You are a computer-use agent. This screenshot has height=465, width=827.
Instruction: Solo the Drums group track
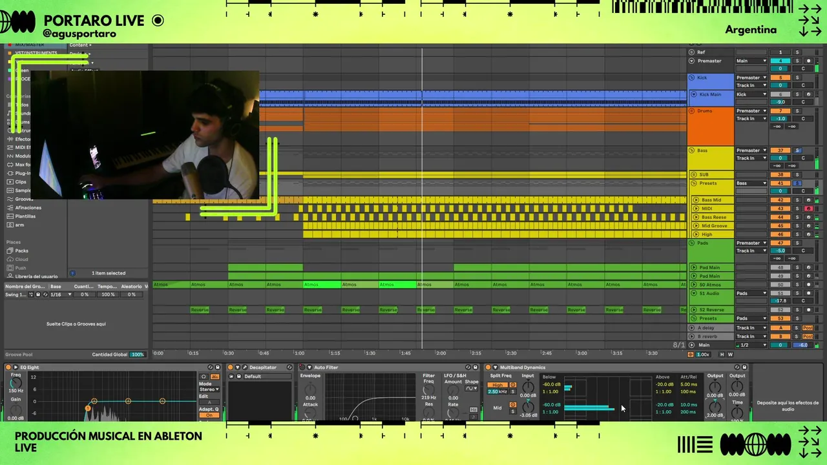pos(797,111)
